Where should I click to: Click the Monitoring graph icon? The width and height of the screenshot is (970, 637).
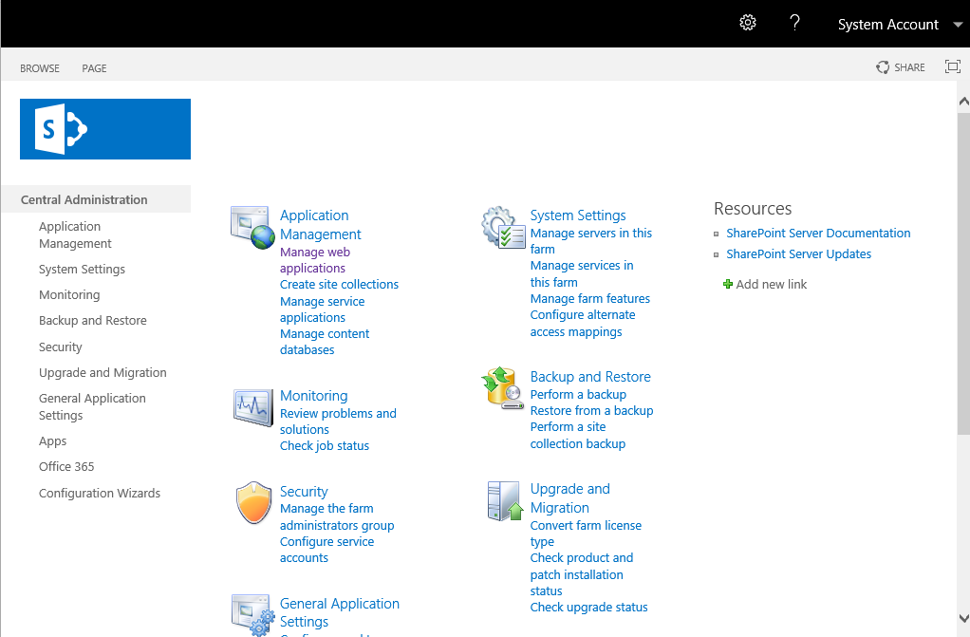click(x=253, y=407)
